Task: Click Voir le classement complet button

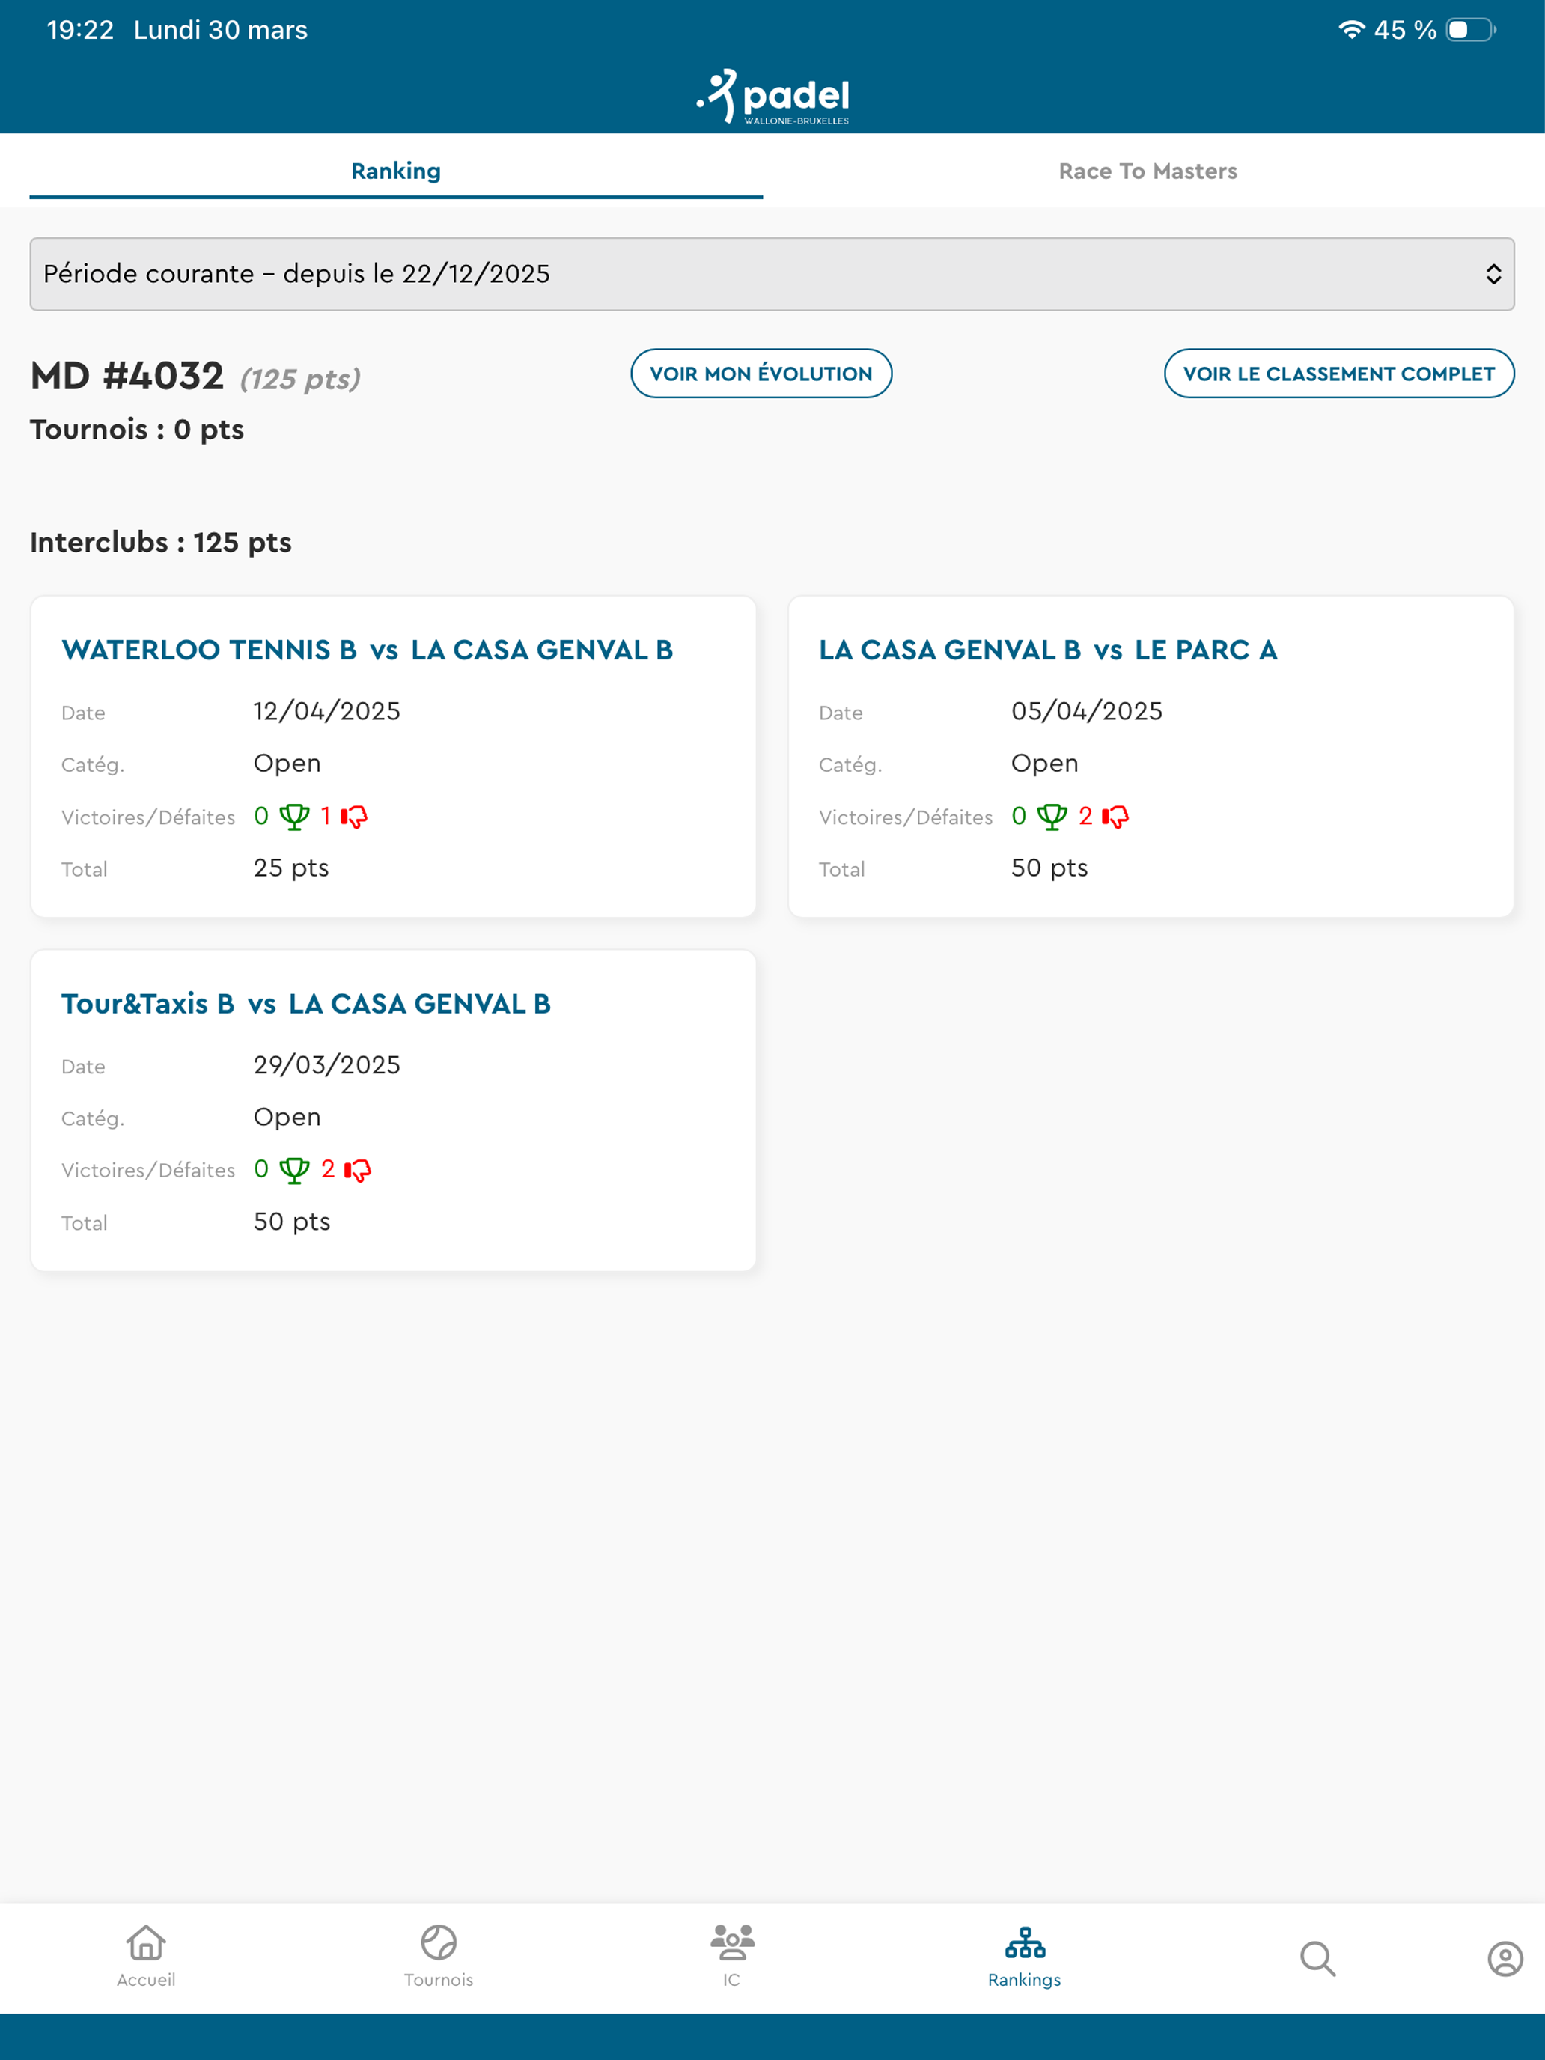Action: click(x=1338, y=374)
